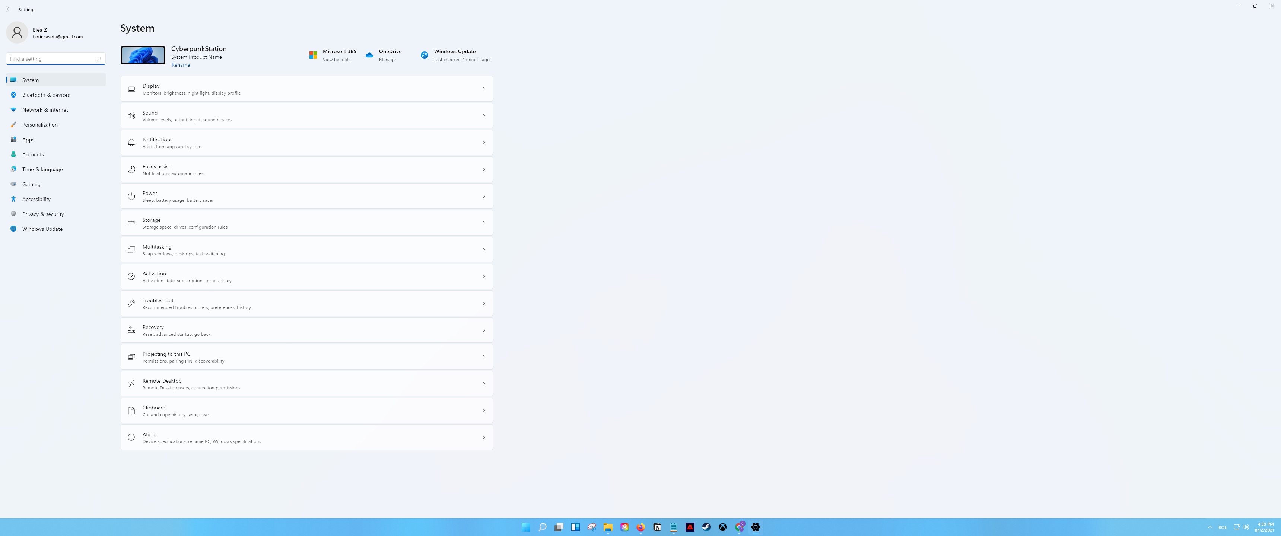This screenshot has height=536, width=1281.
Task: Select Time & language in sidebar
Action: pyautogui.click(x=42, y=170)
